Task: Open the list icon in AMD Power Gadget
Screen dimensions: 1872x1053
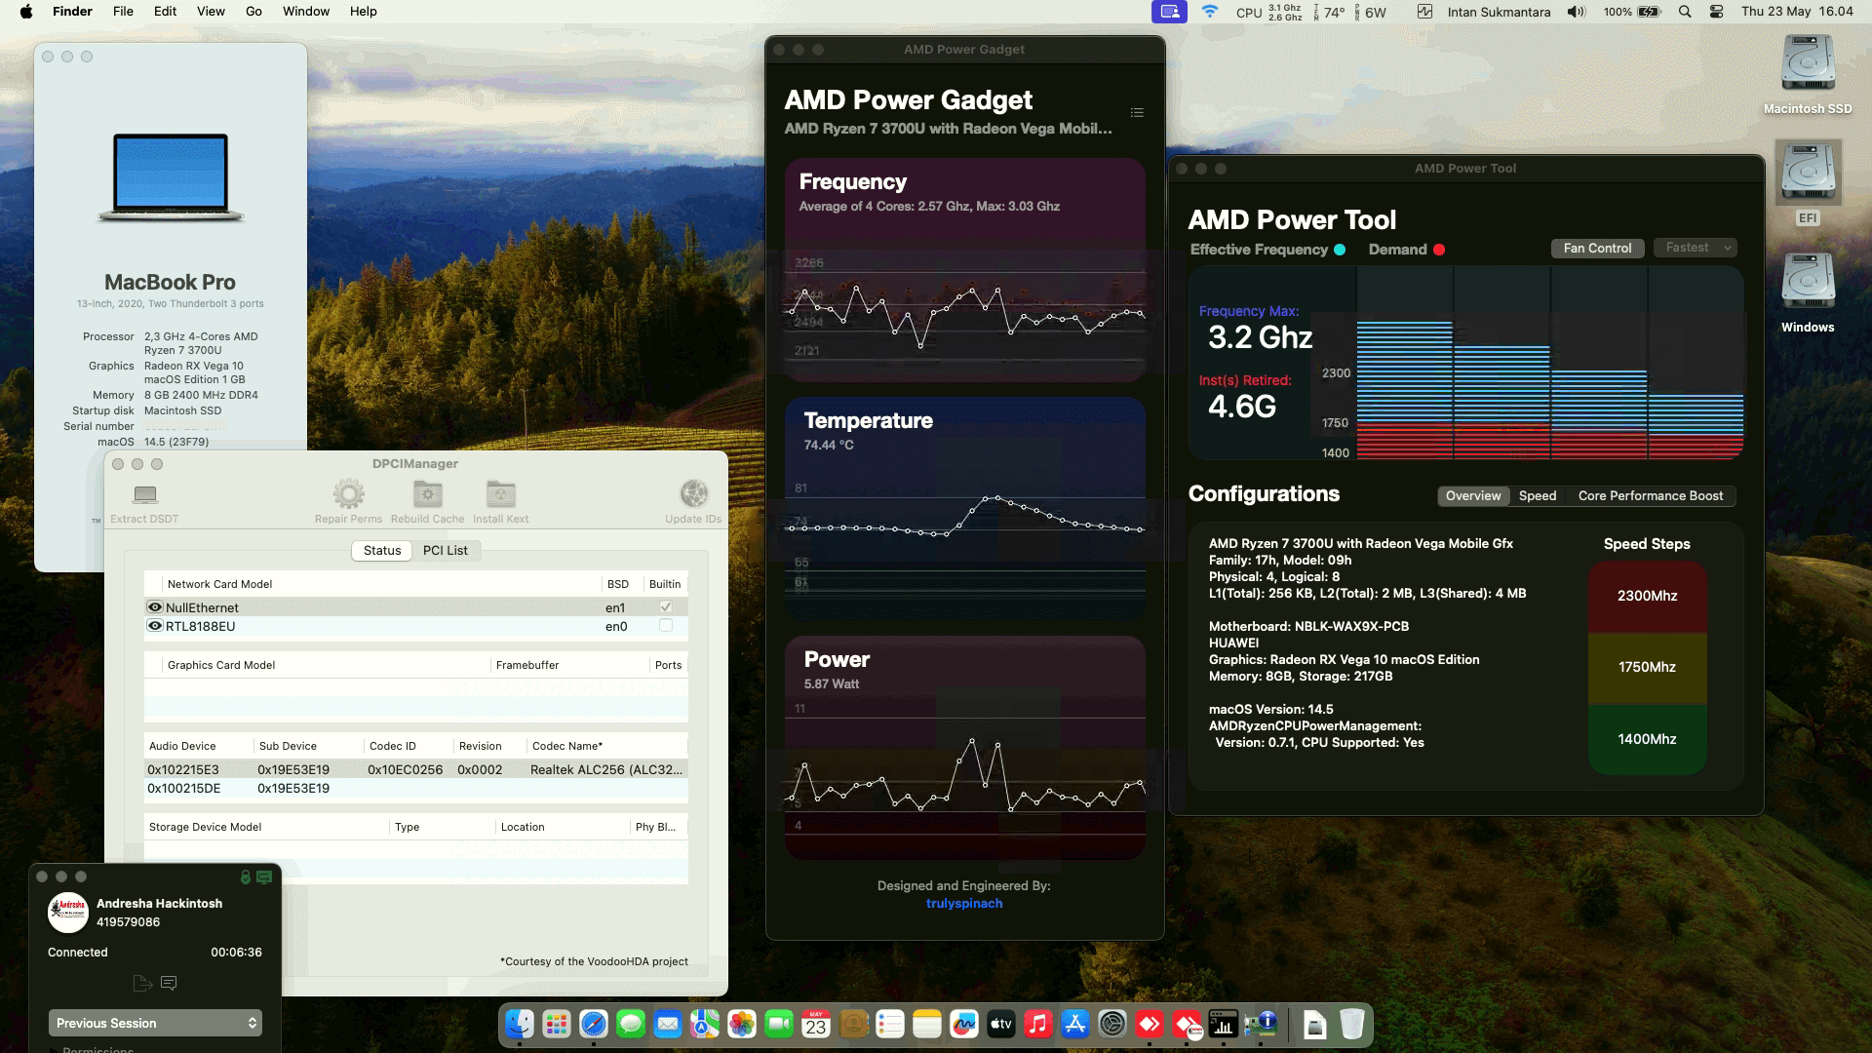Action: 1137,113
